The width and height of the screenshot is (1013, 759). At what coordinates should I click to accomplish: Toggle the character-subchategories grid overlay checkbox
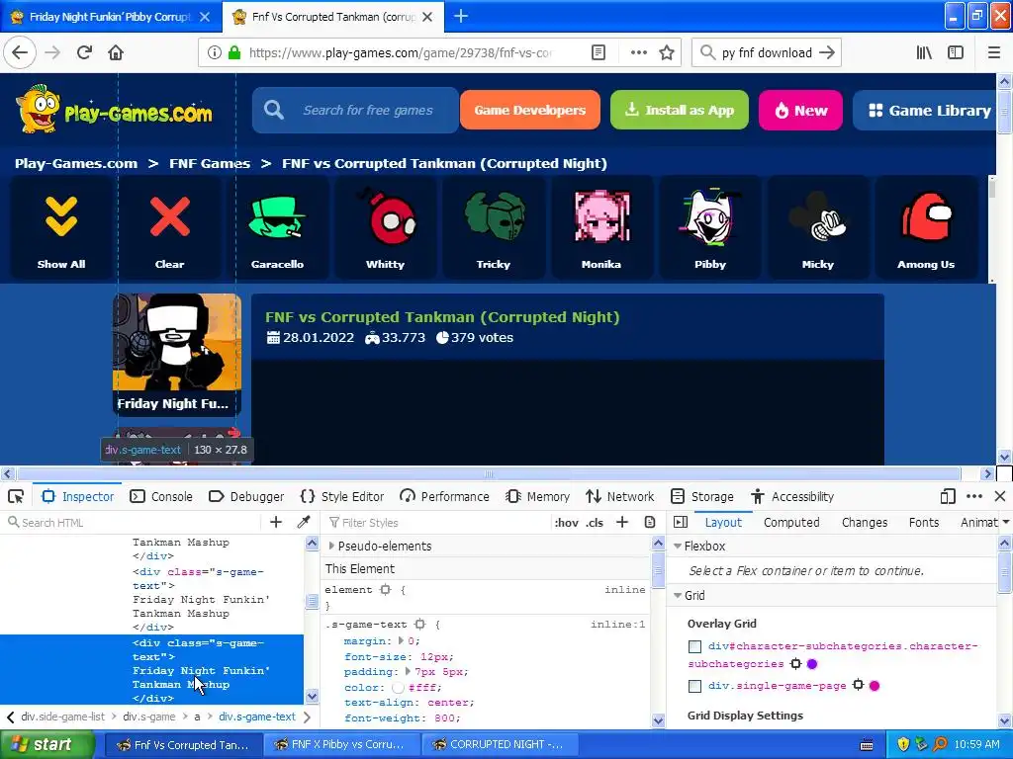coord(694,646)
